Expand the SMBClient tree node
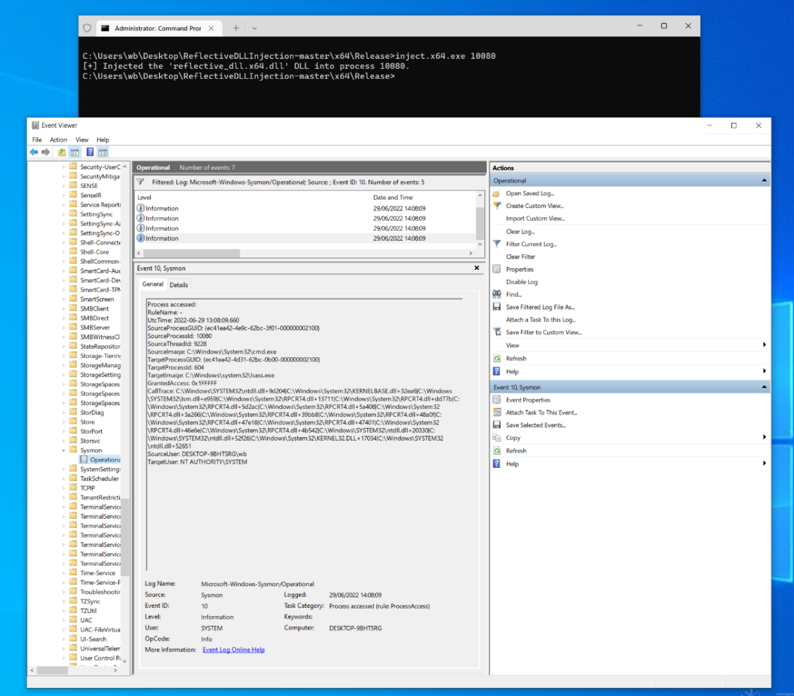The image size is (794, 696). [x=64, y=308]
